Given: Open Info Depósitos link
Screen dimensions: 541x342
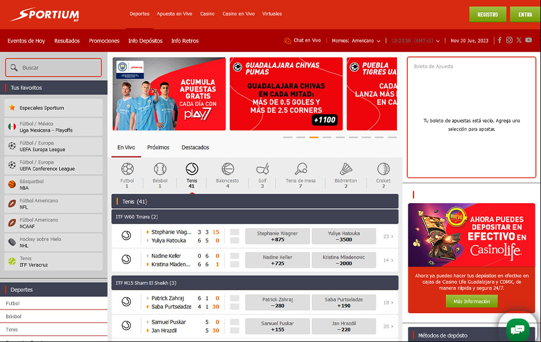Looking at the screenshot, I should click(145, 41).
